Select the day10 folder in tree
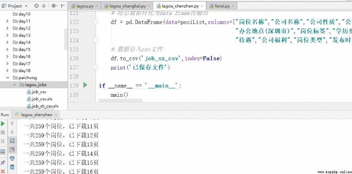Screen dimensions: 352x174 pyautogui.click(x=25, y=14)
